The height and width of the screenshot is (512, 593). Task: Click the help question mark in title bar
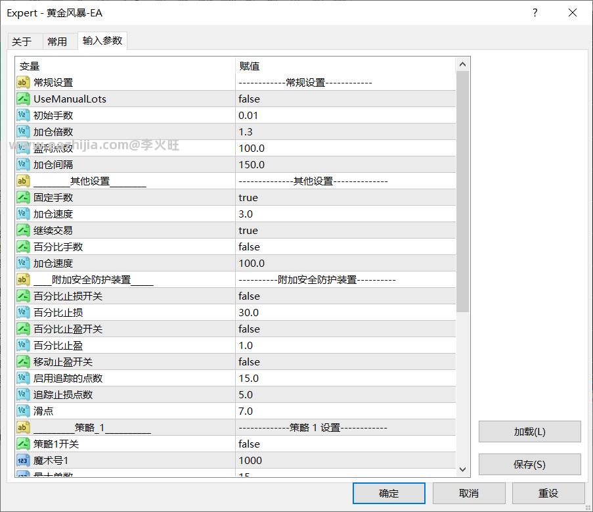tap(535, 13)
